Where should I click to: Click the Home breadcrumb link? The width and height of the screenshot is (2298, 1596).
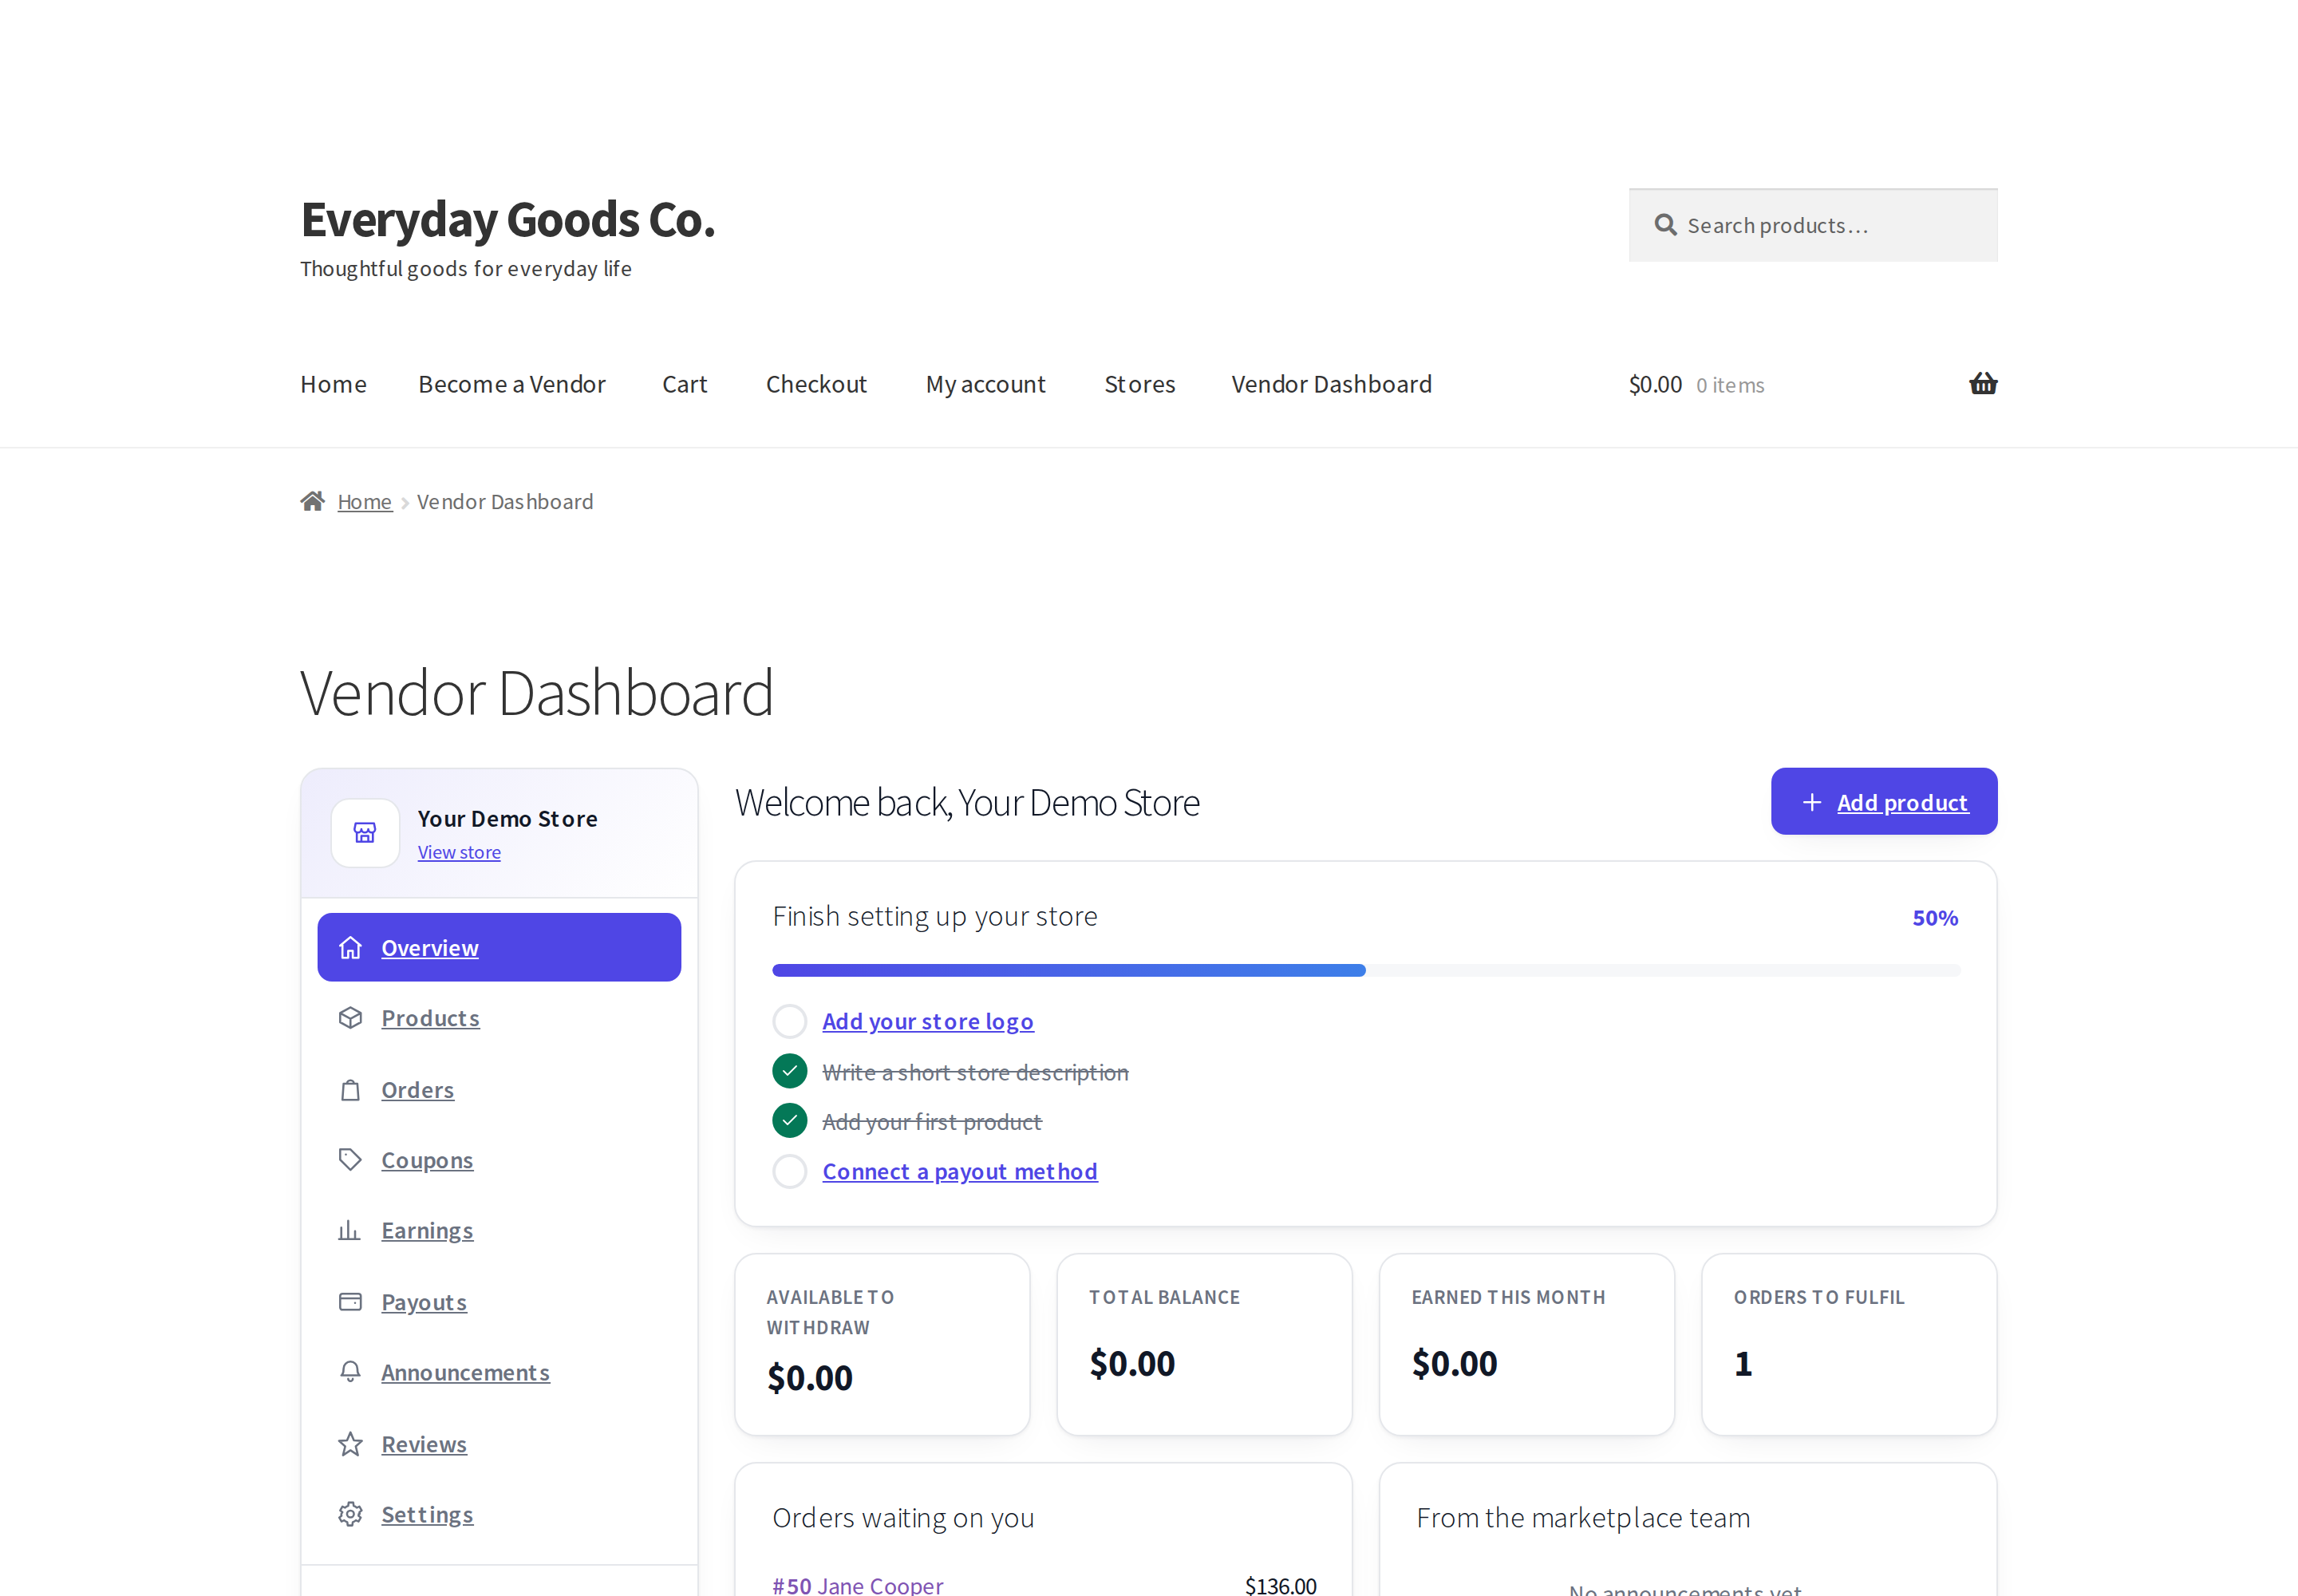365,501
